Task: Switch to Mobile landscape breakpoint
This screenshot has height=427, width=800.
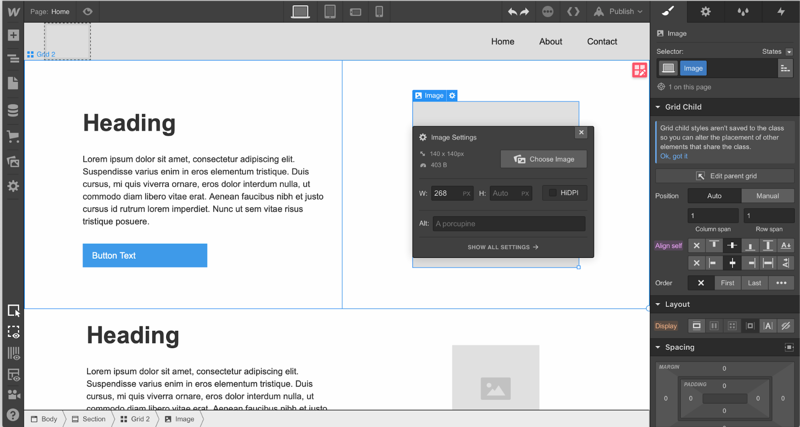Action: (356, 12)
